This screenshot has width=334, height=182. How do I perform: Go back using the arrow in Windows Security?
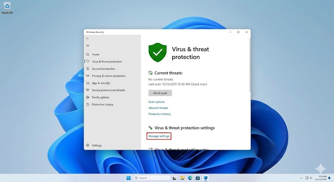[87, 38]
